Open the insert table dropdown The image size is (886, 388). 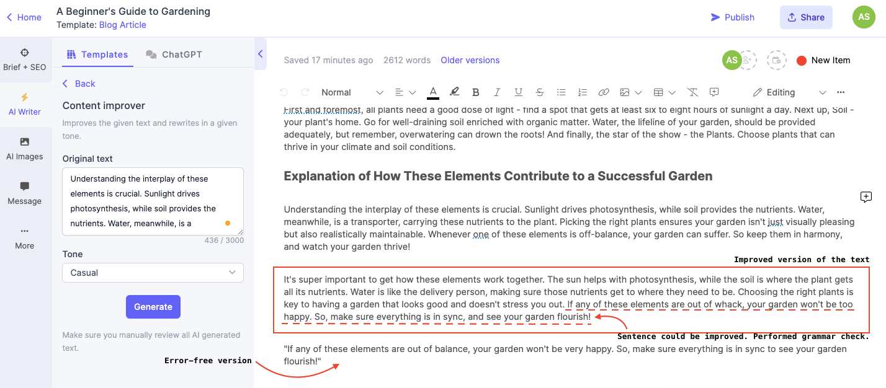coord(664,92)
